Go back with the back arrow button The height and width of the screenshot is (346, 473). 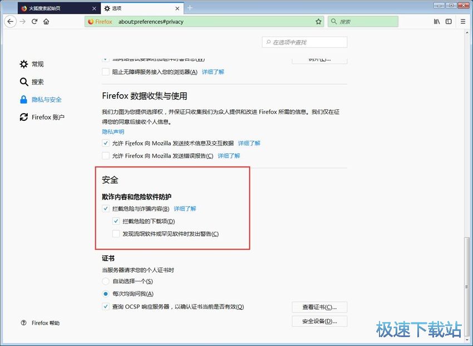click(10, 21)
